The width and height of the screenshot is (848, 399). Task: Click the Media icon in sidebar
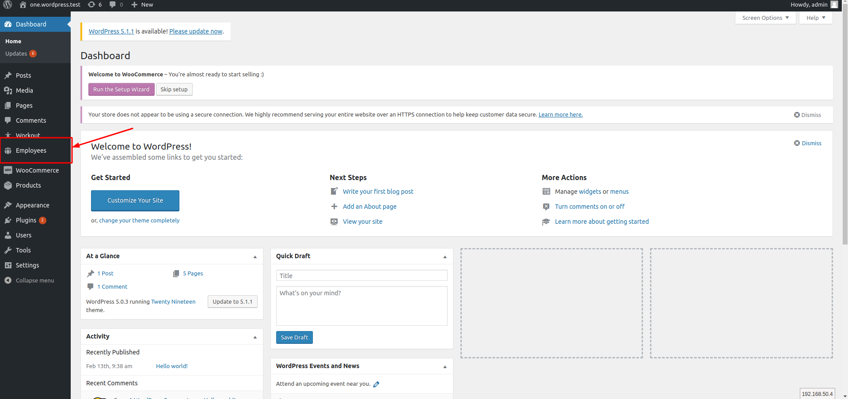pyautogui.click(x=8, y=90)
